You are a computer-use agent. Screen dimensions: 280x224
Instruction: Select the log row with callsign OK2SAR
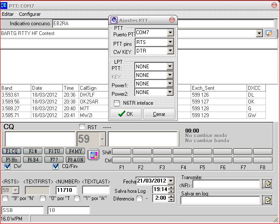coord(133,101)
